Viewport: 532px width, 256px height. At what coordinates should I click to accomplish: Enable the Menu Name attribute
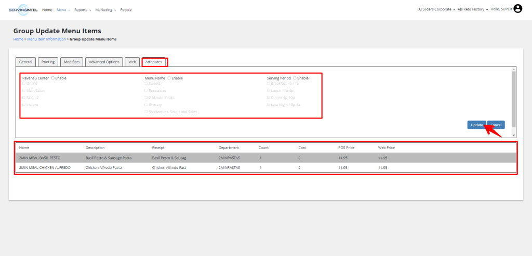(169, 78)
